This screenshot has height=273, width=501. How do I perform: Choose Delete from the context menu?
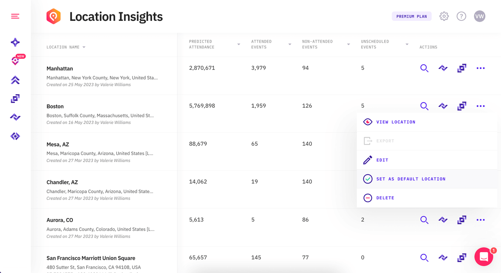385,198
